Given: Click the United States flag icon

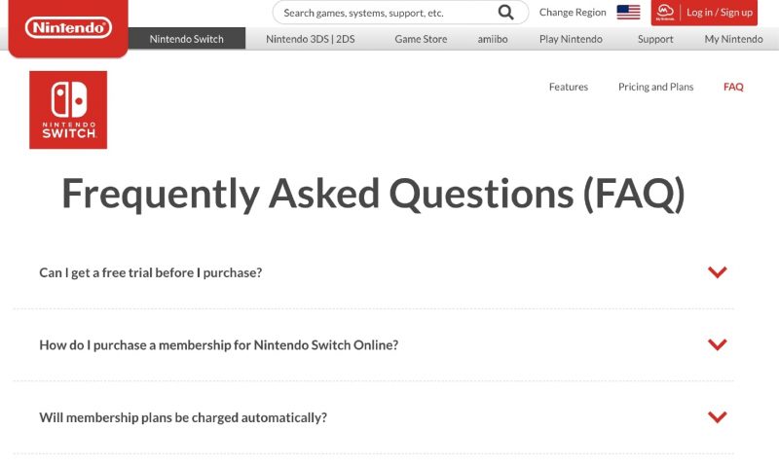Looking at the screenshot, I should tap(628, 13).
